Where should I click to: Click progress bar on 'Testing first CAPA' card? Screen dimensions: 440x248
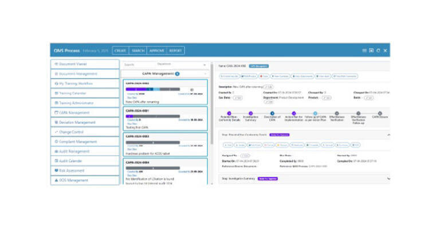(153, 116)
